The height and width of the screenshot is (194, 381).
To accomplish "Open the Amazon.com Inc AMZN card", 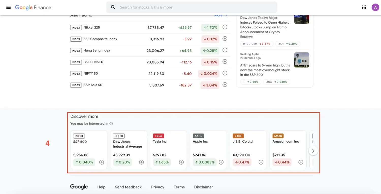I will (288, 150).
